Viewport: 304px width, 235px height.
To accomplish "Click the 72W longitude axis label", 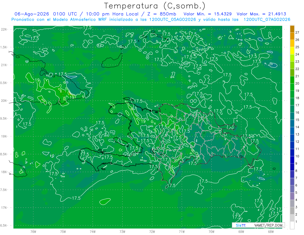I will pos(152,231).
